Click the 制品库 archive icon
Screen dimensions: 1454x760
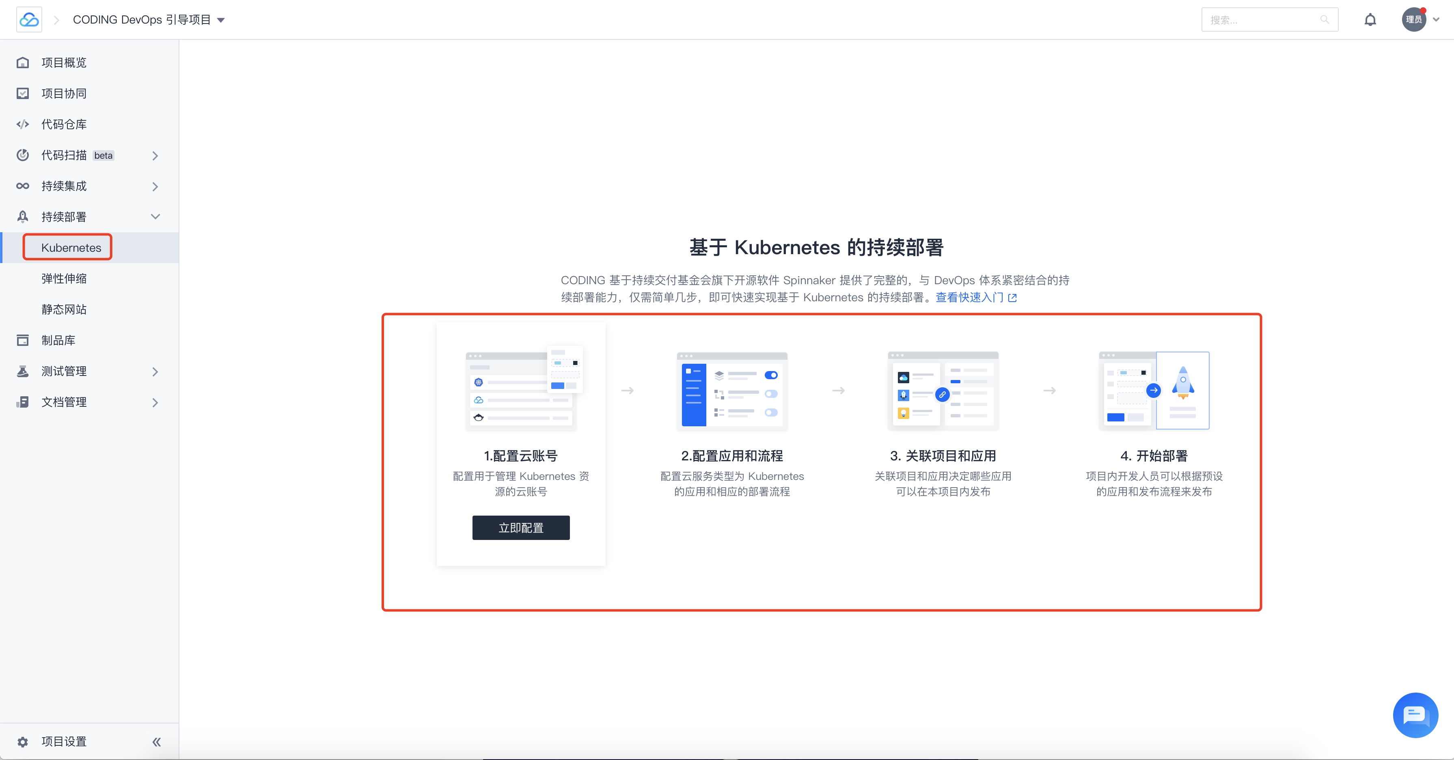(23, 340)
